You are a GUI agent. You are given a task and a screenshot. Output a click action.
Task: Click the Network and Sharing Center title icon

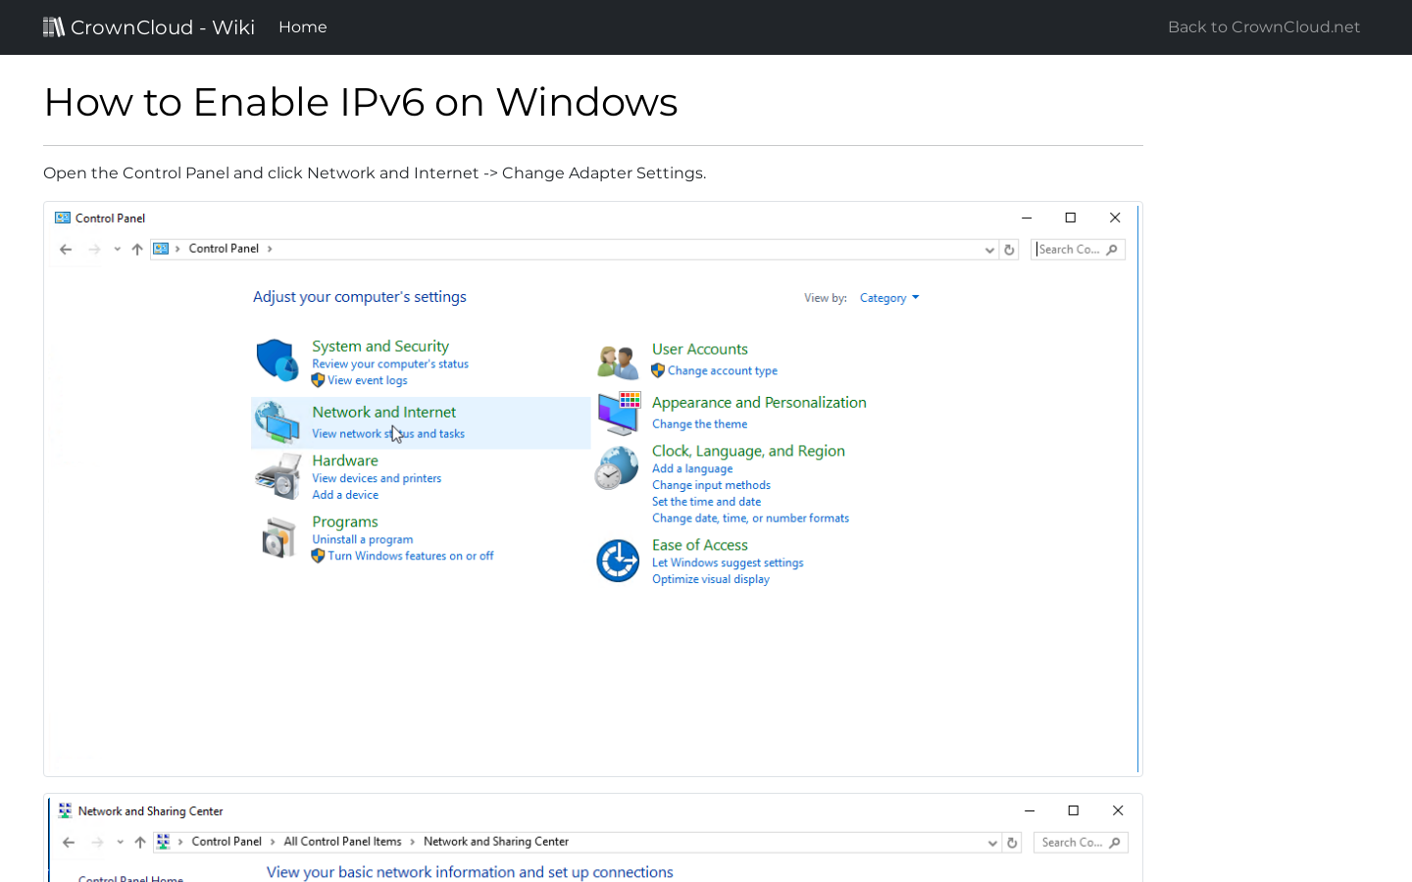pos(65,810)
